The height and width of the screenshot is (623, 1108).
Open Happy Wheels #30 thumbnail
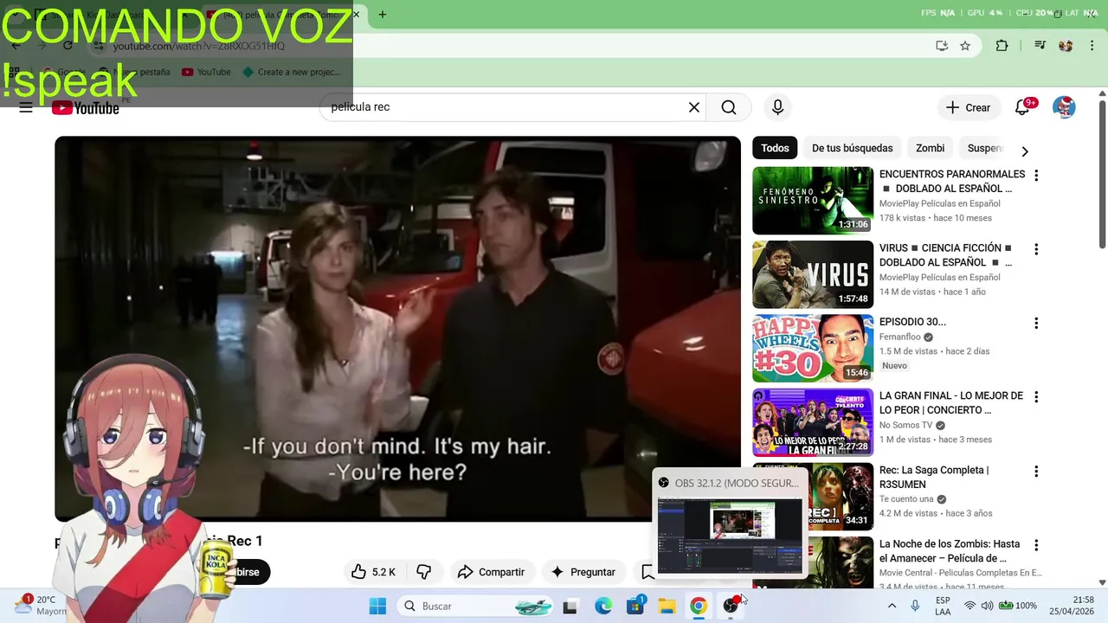pos(813,348)
